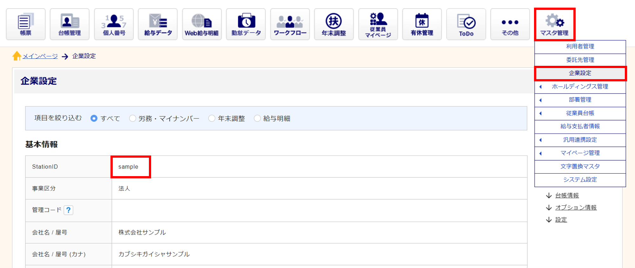Expand the 部署管理 submenu arrow

(x=540, y=100)
